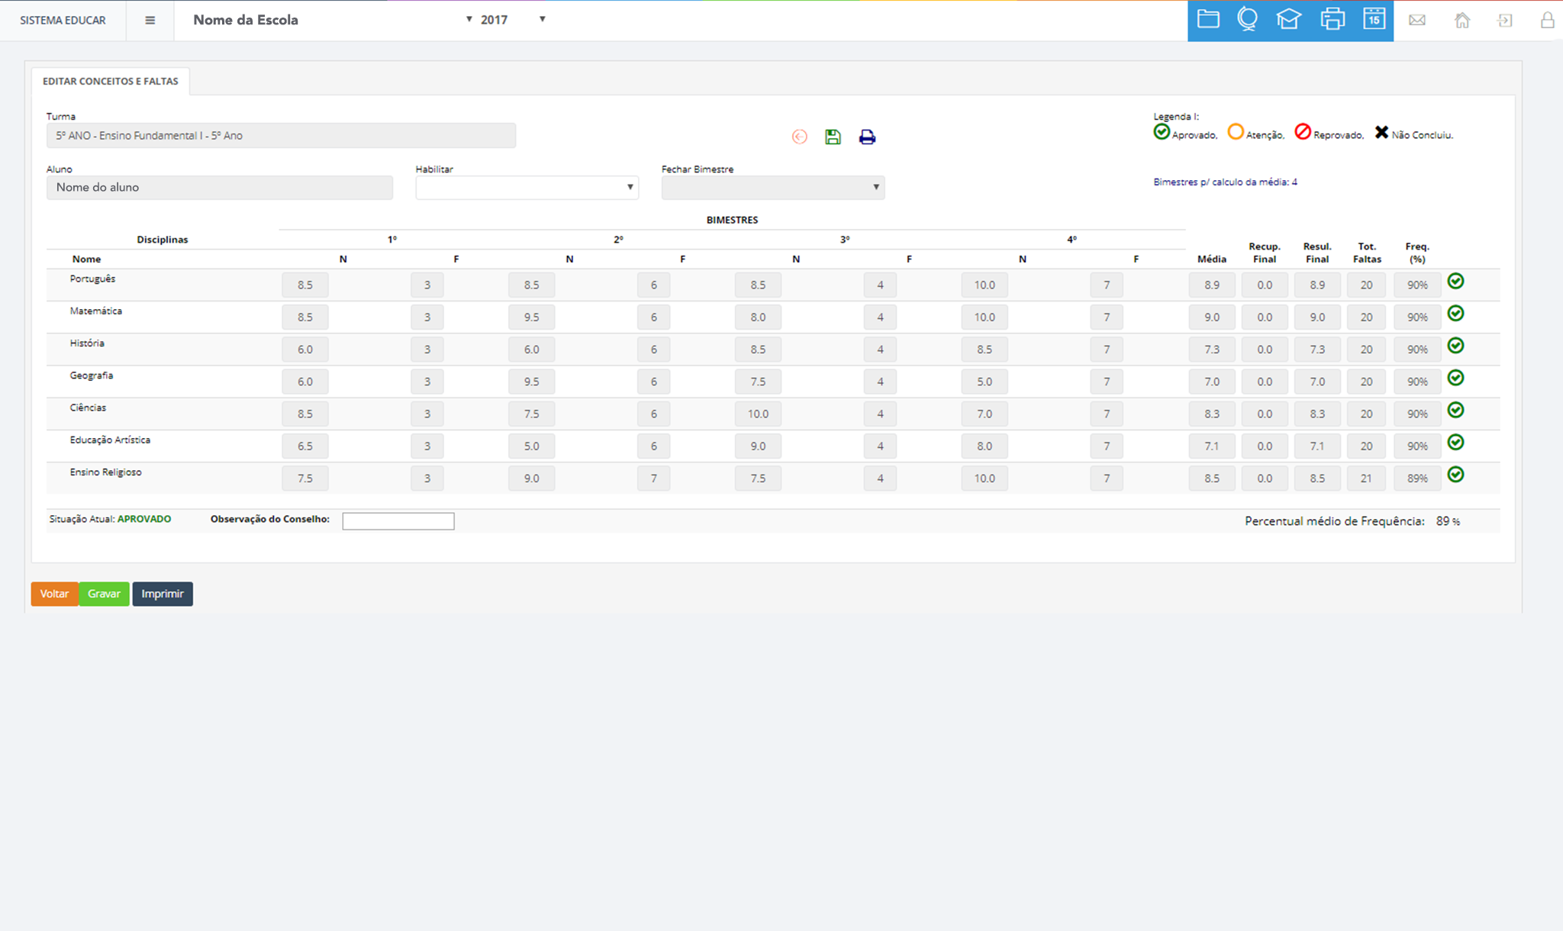Click Geografia Tot. Faltas field 20
The height and width of the screenshot is (931, 1563).
pyautogui.click(x=1366, y=381)
